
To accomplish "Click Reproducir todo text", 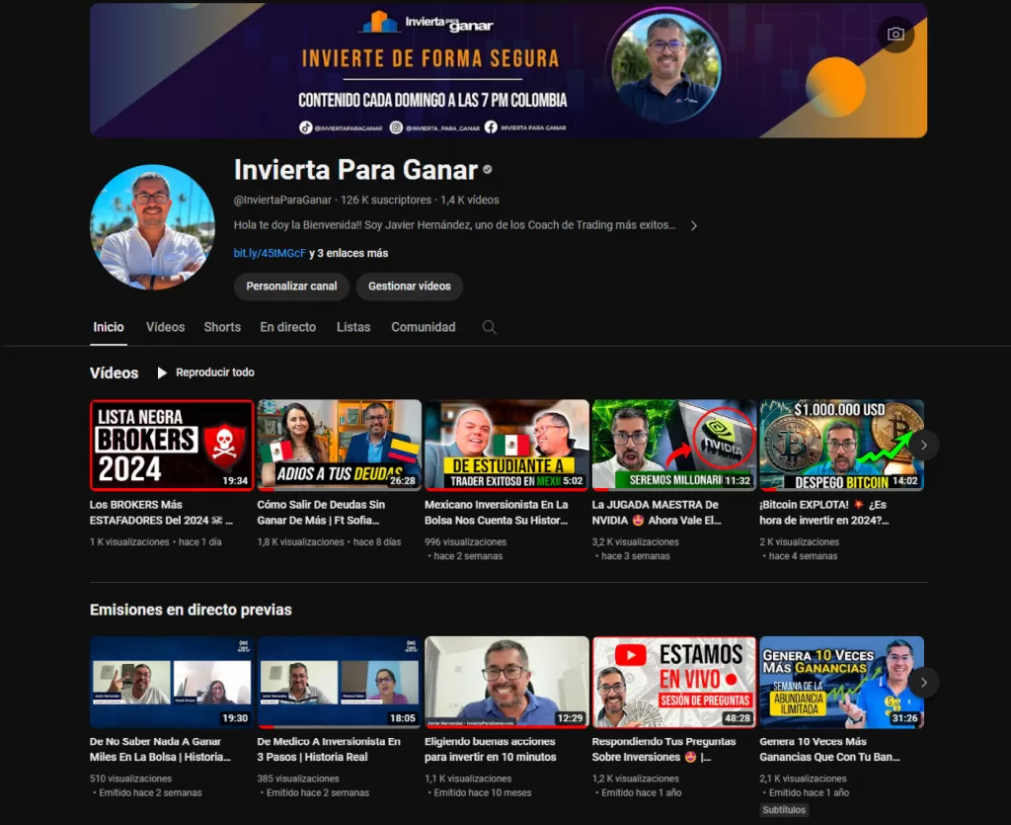I will (x=215, y=372).
